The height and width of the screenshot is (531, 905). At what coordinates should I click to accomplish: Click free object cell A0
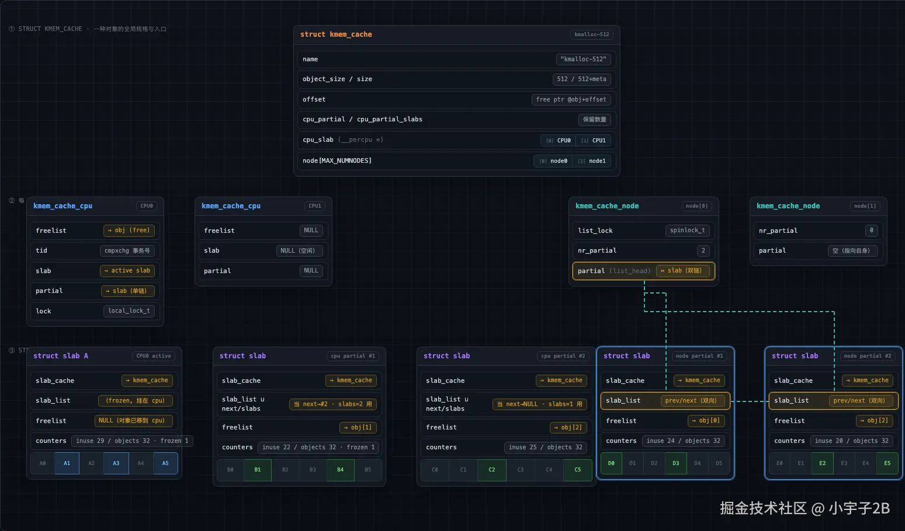click(x=43, y=463)
